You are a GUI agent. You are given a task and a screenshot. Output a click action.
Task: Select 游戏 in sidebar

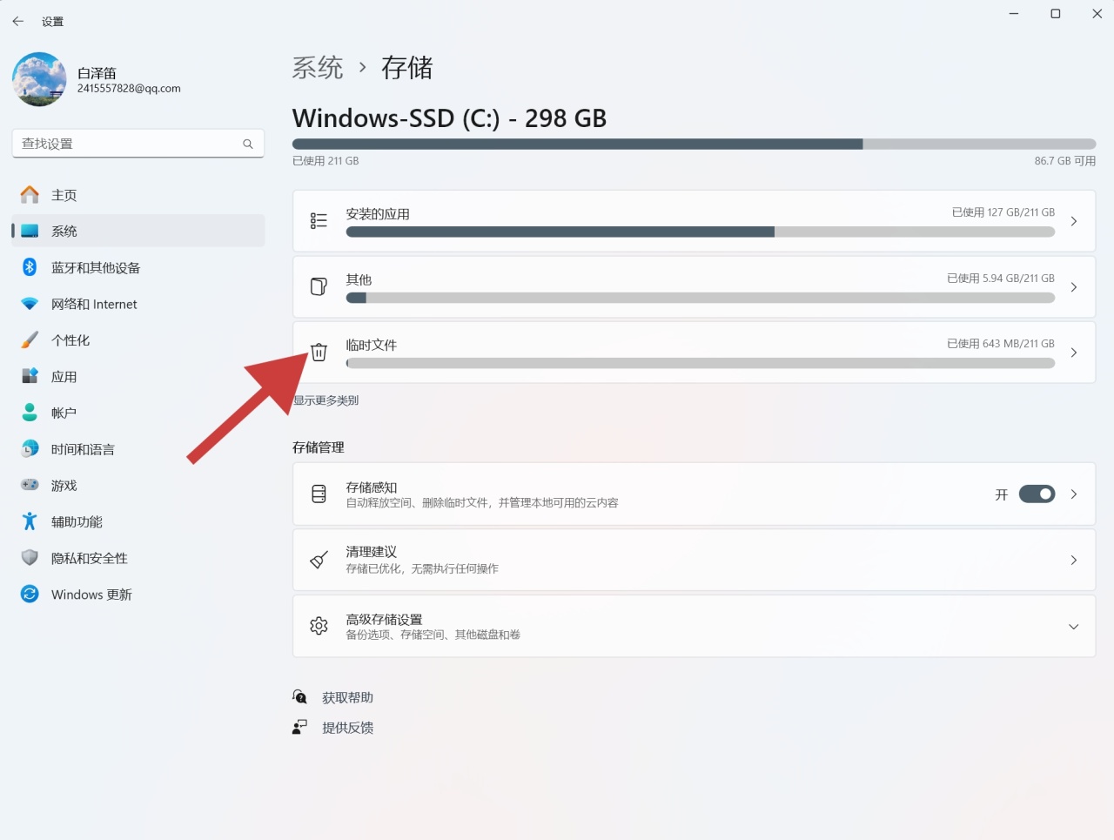coord(138,485)
